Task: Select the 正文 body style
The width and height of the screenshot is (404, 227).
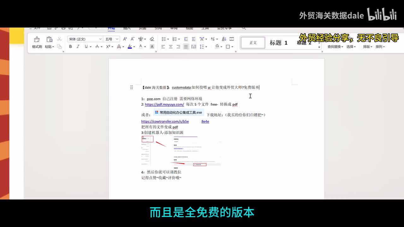Action: 253,43
